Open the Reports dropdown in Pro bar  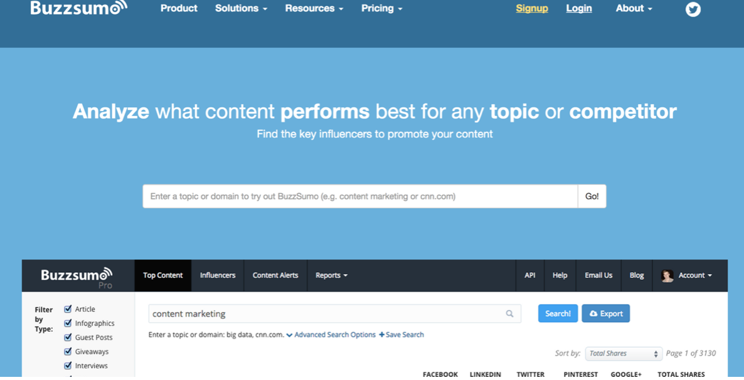[331, 275]
